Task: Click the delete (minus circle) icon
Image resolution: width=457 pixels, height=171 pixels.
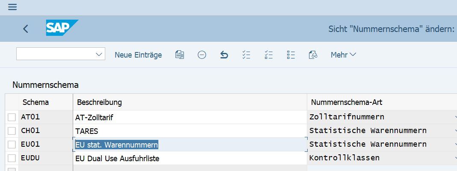Action: (202, 55)
